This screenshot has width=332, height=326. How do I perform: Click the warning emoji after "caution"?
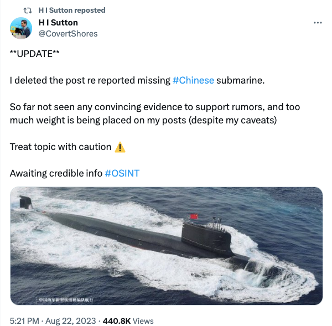point(120,147)
